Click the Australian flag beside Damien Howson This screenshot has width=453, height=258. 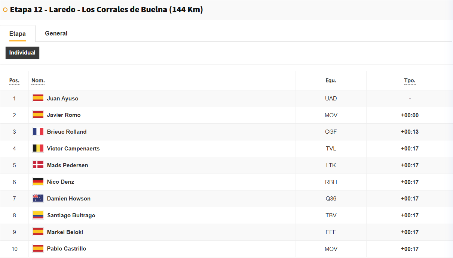coord(38,198)
